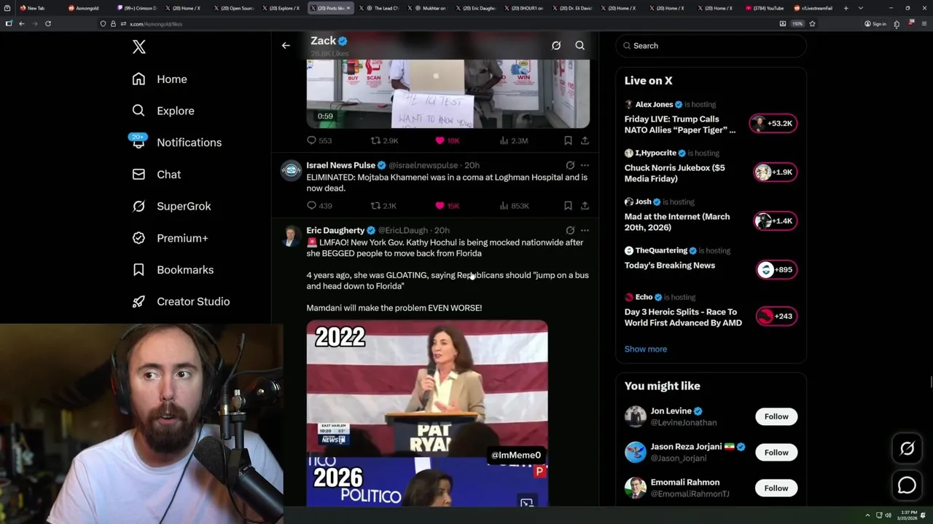Screen dimensions: 933x524
Task: Repost Israel News Pulse post with 2.1K
Action: tap(384, 206)
